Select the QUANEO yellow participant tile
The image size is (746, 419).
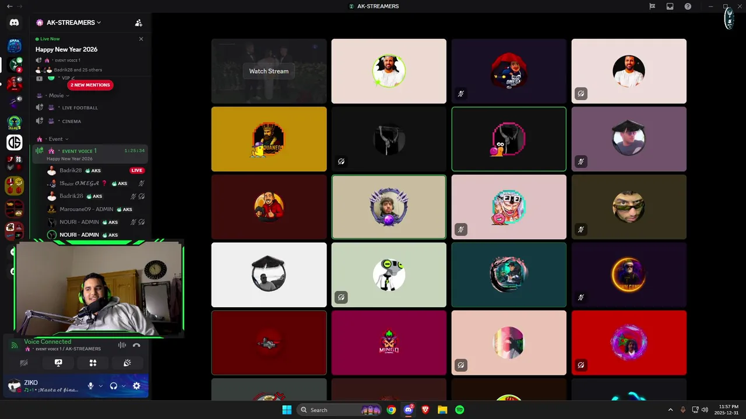tap(269, 139)
